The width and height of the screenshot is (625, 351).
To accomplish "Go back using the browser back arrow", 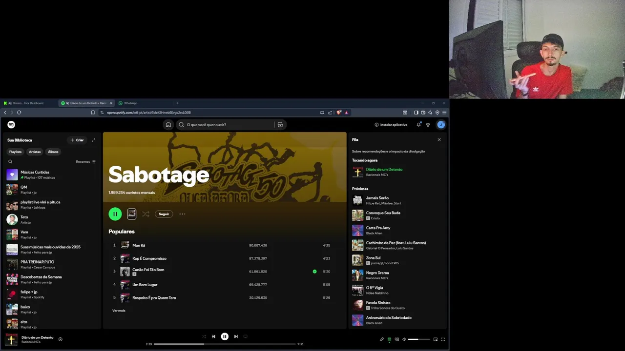I will [x=5, y=113].
